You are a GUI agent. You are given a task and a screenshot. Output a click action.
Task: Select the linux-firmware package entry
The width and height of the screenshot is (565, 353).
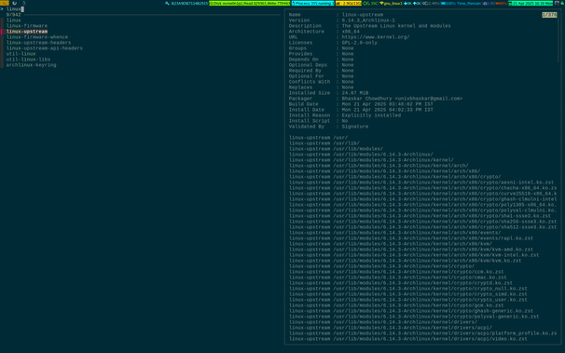27,26
